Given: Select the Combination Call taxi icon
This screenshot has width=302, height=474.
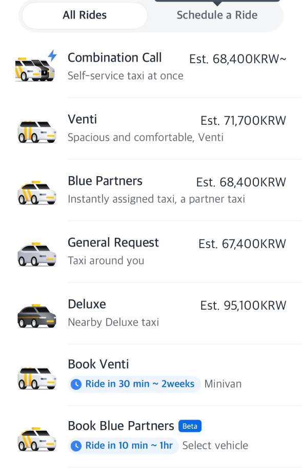Looking at the screenshot, I should (x=35, y=66).
